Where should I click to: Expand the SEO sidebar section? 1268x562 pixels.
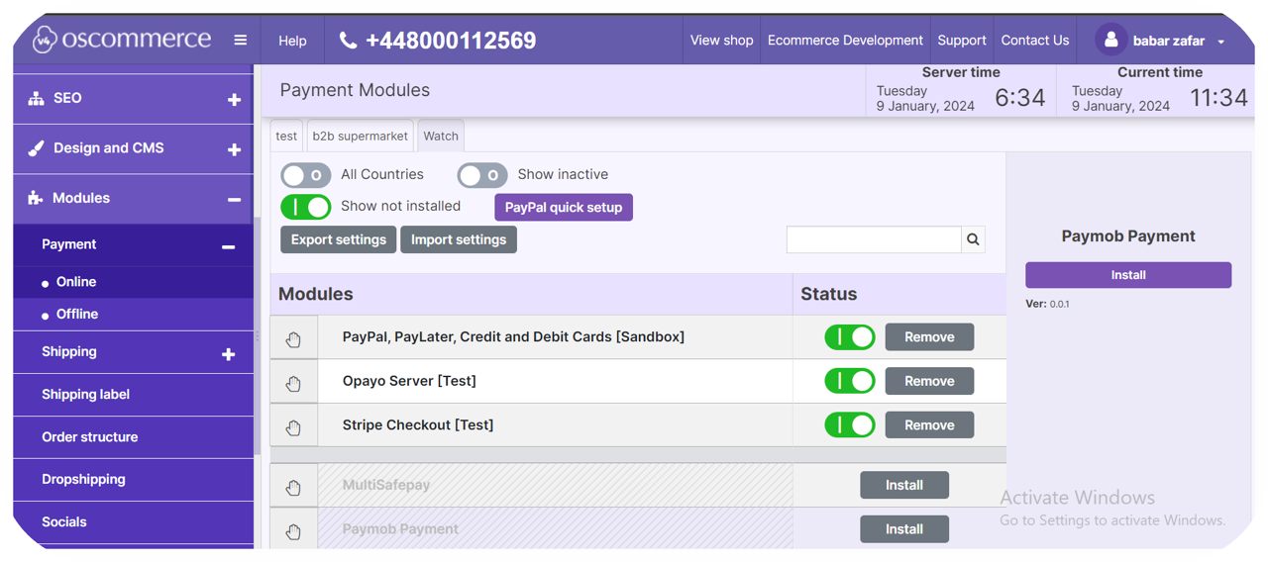pos(234,99)
